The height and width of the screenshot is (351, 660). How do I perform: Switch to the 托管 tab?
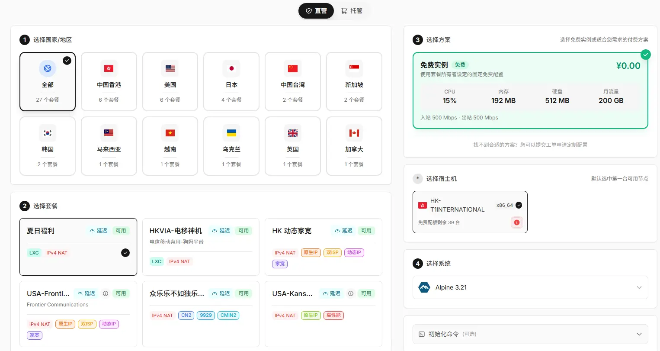click(352, 11)
